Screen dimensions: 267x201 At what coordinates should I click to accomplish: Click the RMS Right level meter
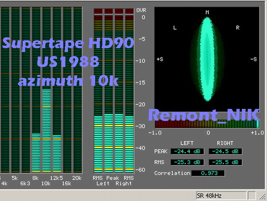[129, 142]
